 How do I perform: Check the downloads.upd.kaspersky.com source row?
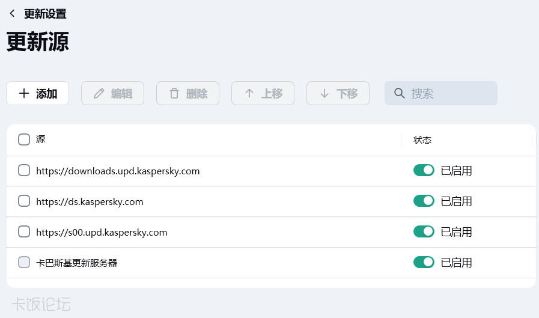pos(24,171)
